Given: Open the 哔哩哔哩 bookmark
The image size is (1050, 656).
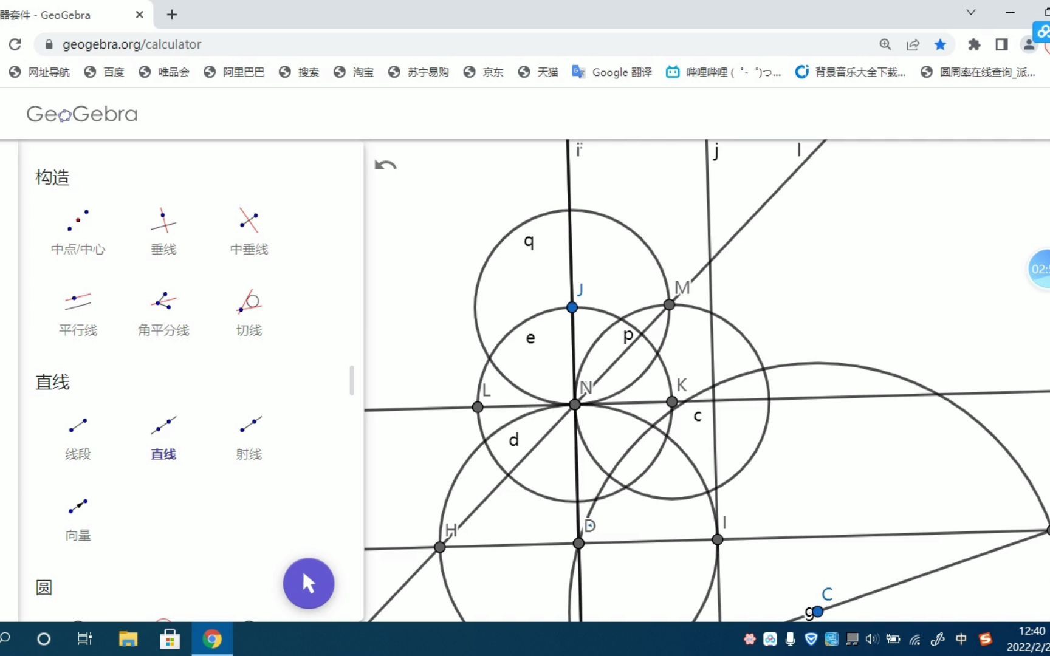Looking at the screenshot, I should click(x=723, y=72).
